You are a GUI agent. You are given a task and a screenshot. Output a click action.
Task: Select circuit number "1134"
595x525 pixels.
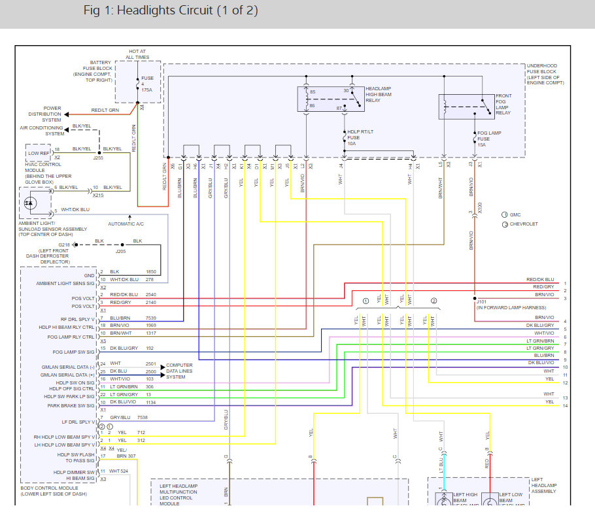click(x=150, y=403)
